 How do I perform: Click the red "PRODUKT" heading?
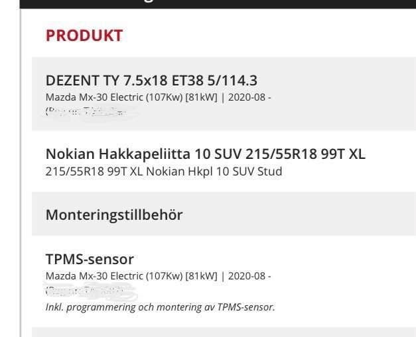[84, 36]
